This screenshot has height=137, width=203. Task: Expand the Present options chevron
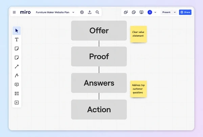point(175,12)
